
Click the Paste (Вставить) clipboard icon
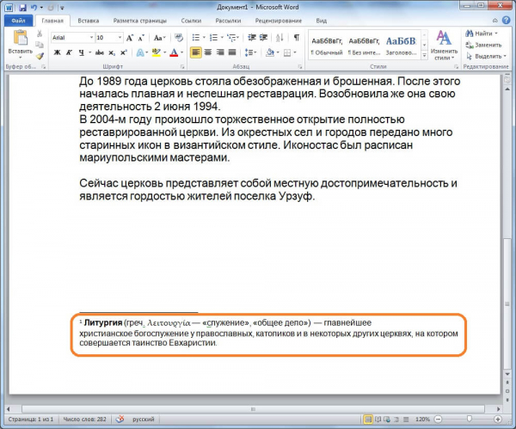pos(20,38)
